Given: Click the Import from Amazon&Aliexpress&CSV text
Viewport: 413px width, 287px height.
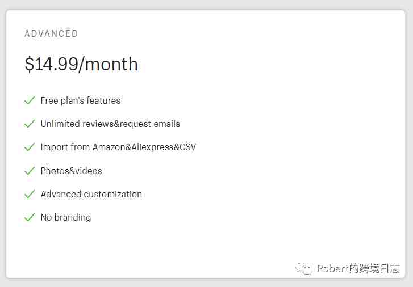Looking at the screenshot, I should [118, 147].
